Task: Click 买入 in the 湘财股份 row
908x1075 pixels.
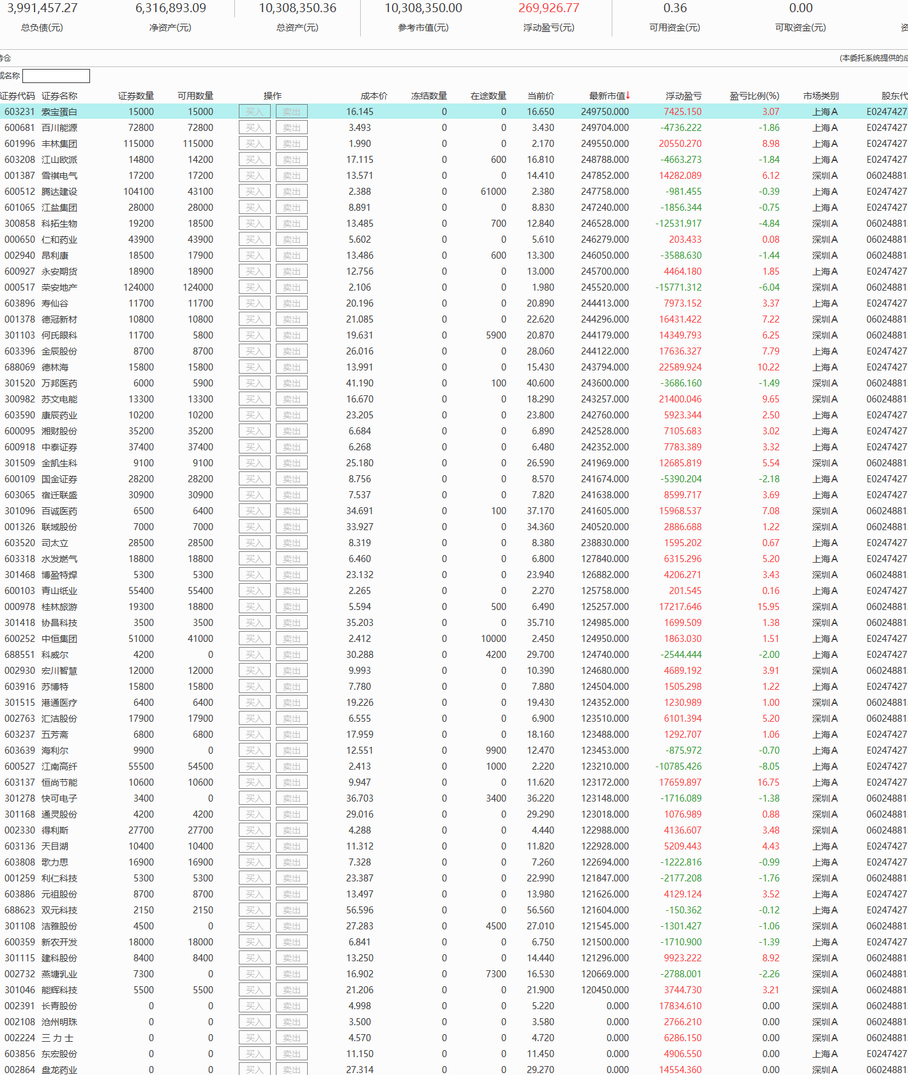Action: 255,431
